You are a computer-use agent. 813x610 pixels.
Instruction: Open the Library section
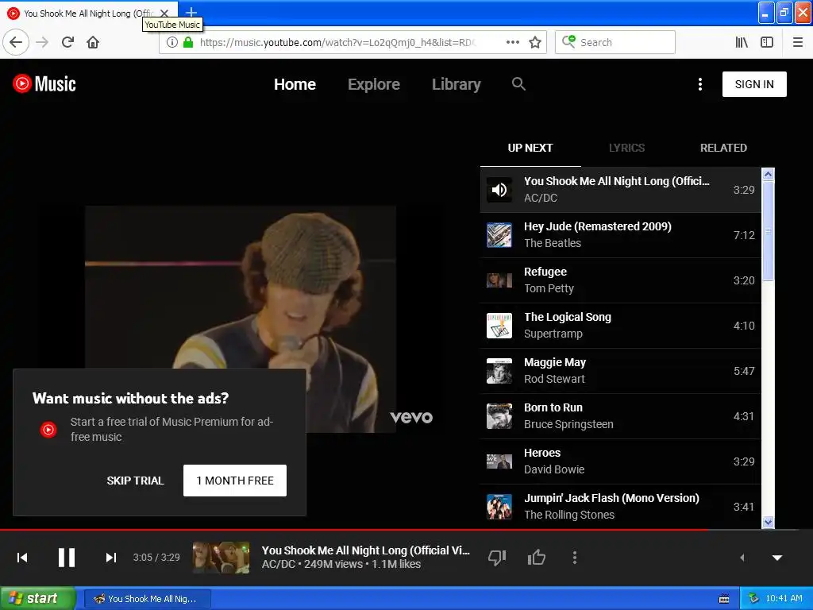coord(457,84)
